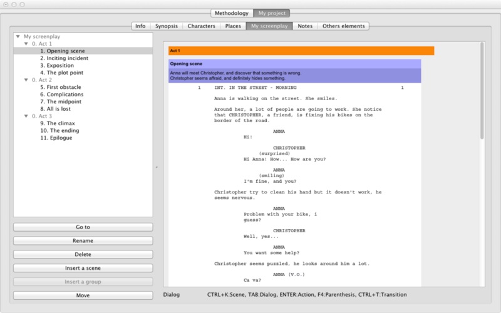Pick scene 10. The ending
501x313 pixels.
click(x=59, y=131)
